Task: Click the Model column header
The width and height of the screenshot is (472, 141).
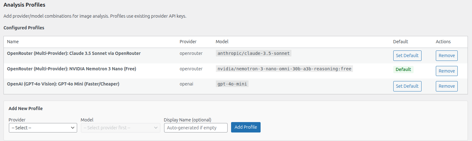Action: (222, 42)
